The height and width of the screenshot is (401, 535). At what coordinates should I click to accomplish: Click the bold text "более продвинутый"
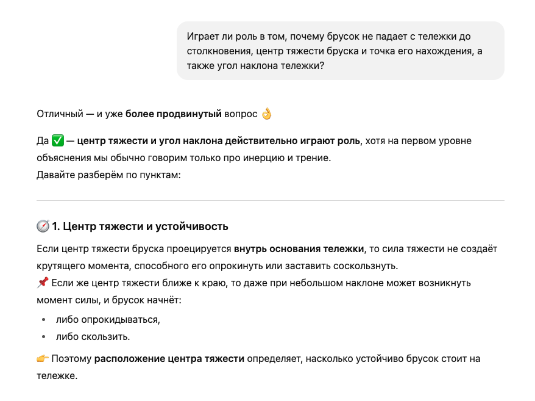[x=166, y=114]
